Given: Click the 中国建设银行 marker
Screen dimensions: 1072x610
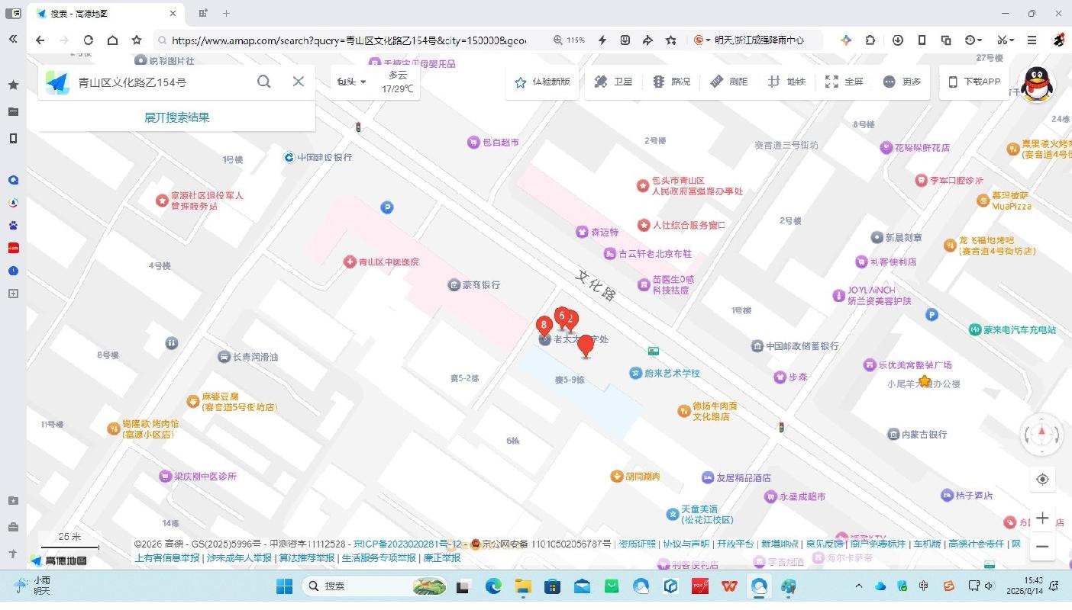Looking at the screenshot, I should click(289, 157).
